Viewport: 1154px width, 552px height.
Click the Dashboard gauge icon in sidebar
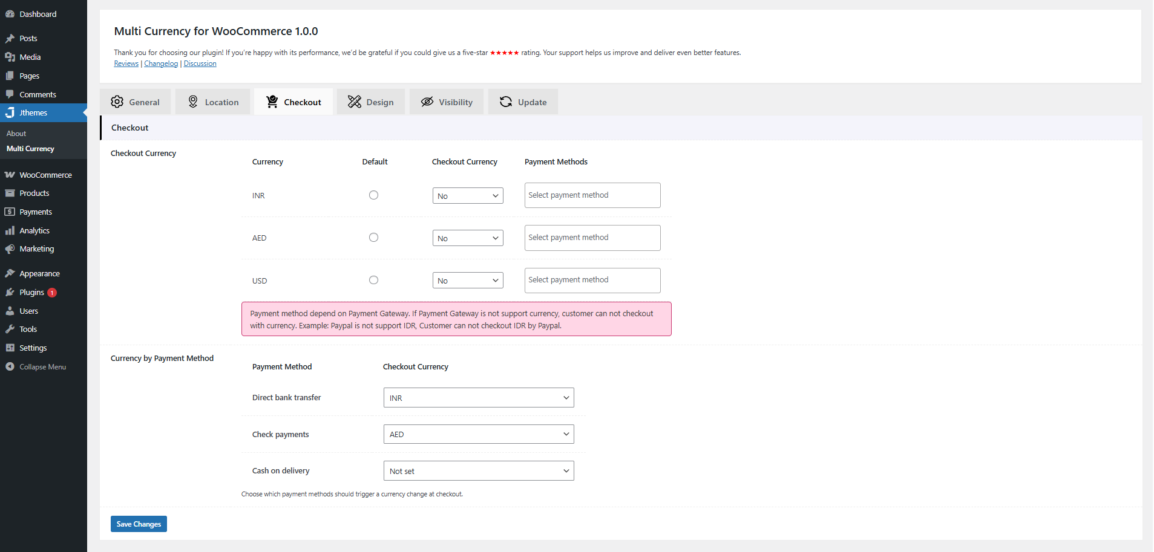(x=10, y=14)
